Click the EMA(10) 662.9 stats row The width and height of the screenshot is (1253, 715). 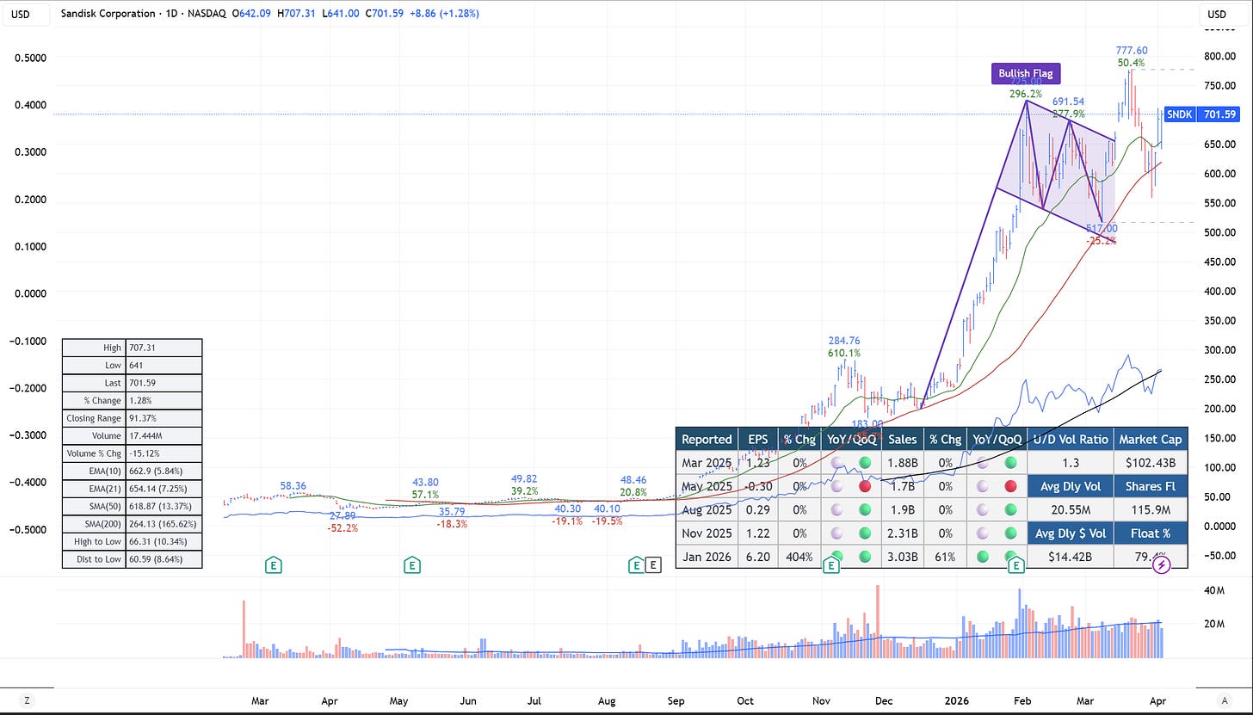pos(133,471)
